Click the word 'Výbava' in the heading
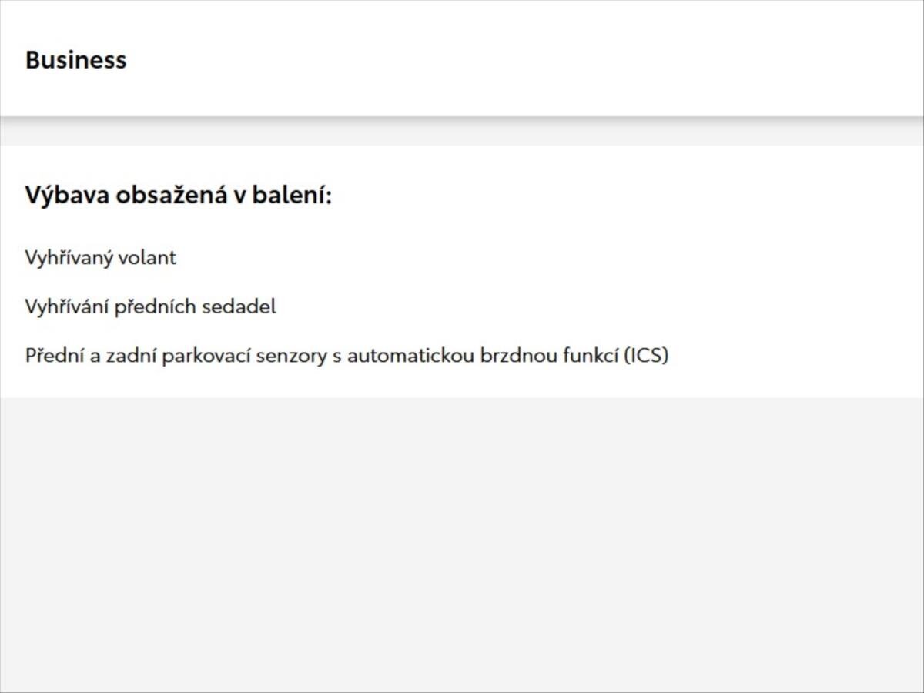Screen dimensions: 924x693 point(66,195)
